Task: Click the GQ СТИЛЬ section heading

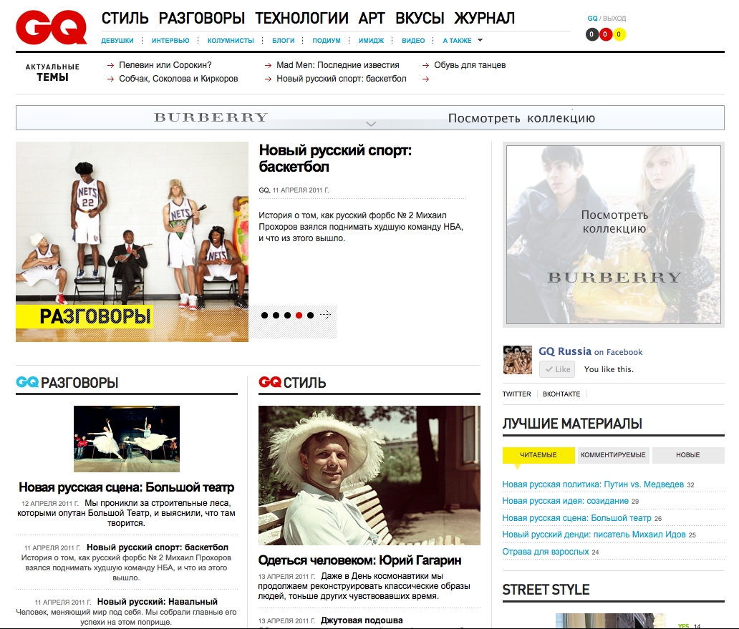Action: [292, 383]
